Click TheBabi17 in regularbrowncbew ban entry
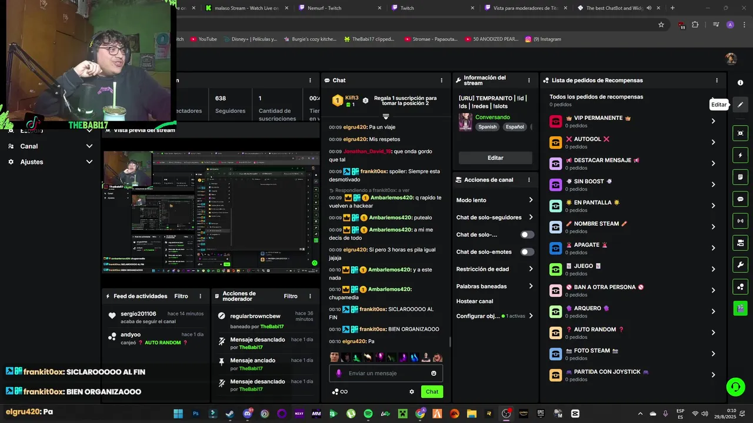 pos(272,327)
